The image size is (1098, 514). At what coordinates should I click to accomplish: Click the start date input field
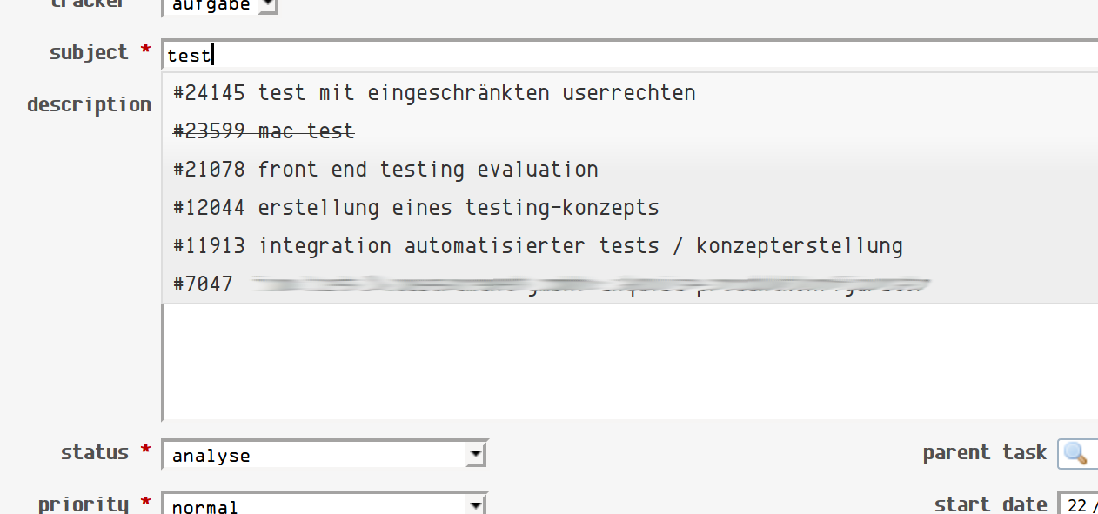pos(1077,504)
